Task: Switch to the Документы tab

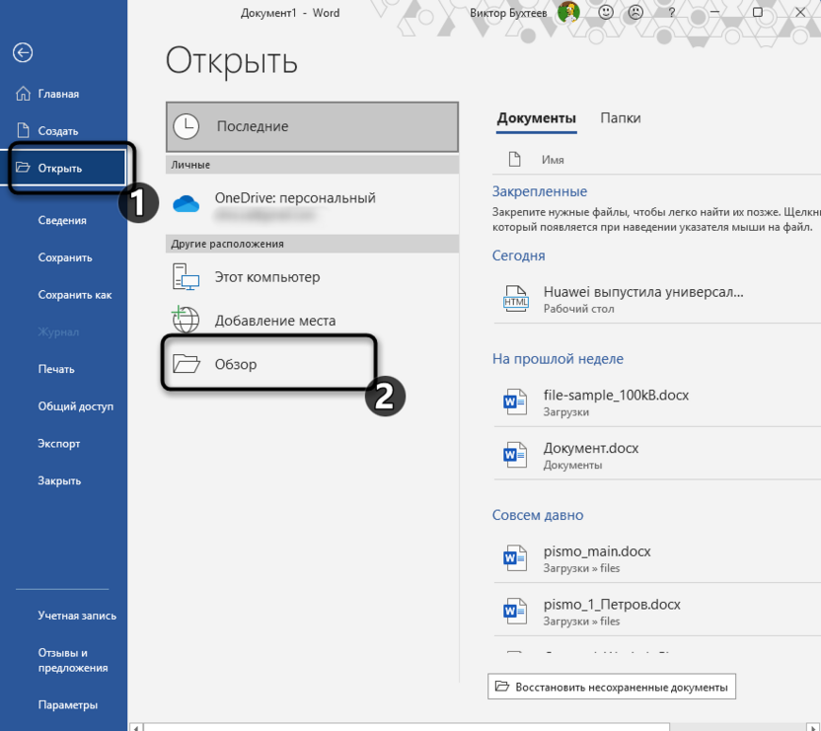Action: click(536, 118)
